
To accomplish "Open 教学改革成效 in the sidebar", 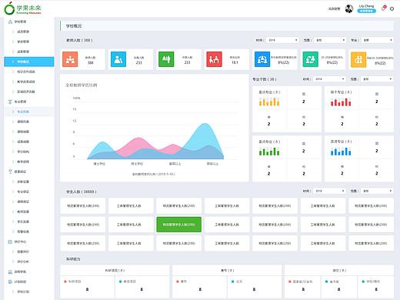I will point(26,82).
